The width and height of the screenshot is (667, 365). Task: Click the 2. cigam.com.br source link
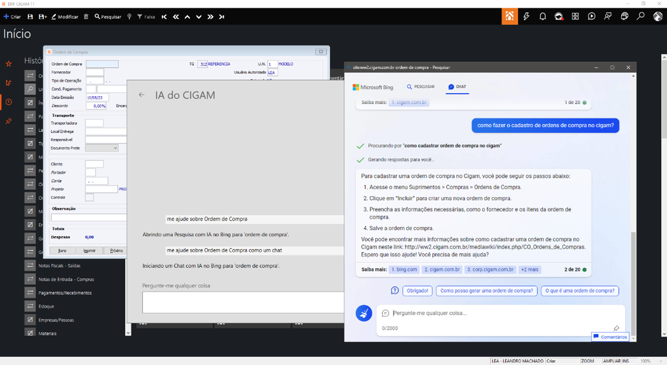pos(442,269)
